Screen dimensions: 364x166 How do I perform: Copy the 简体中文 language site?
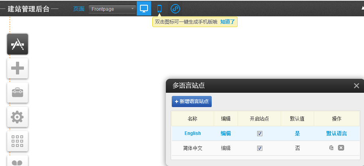click(x=331, y=148)
